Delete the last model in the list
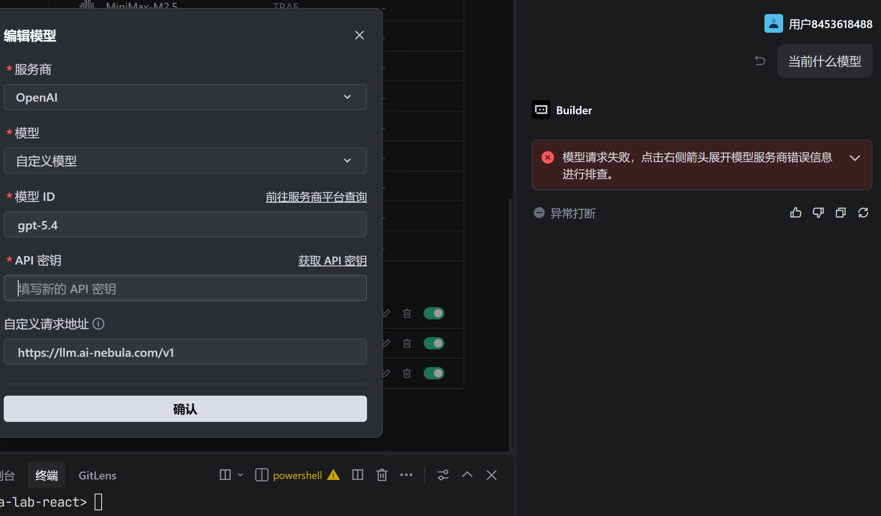The width and height of the screenshot is (881, 516). [407, 373]
